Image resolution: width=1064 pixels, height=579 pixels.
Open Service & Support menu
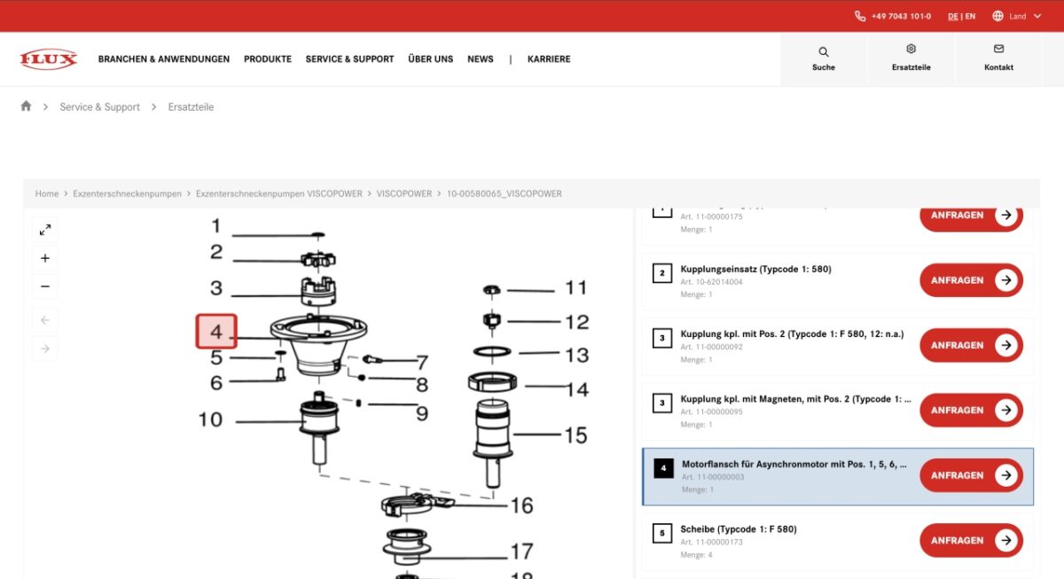pos(349,59)
